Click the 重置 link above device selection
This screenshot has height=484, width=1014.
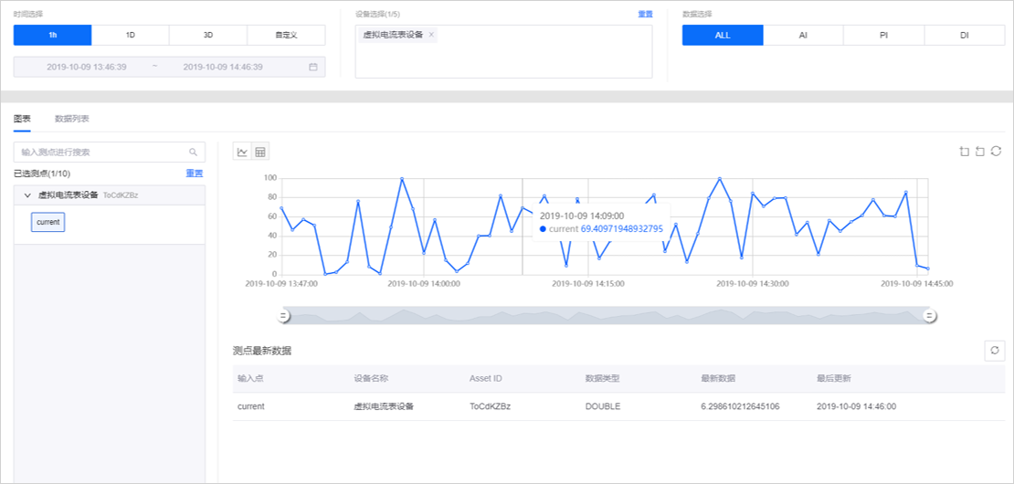(x=645, y=15)
